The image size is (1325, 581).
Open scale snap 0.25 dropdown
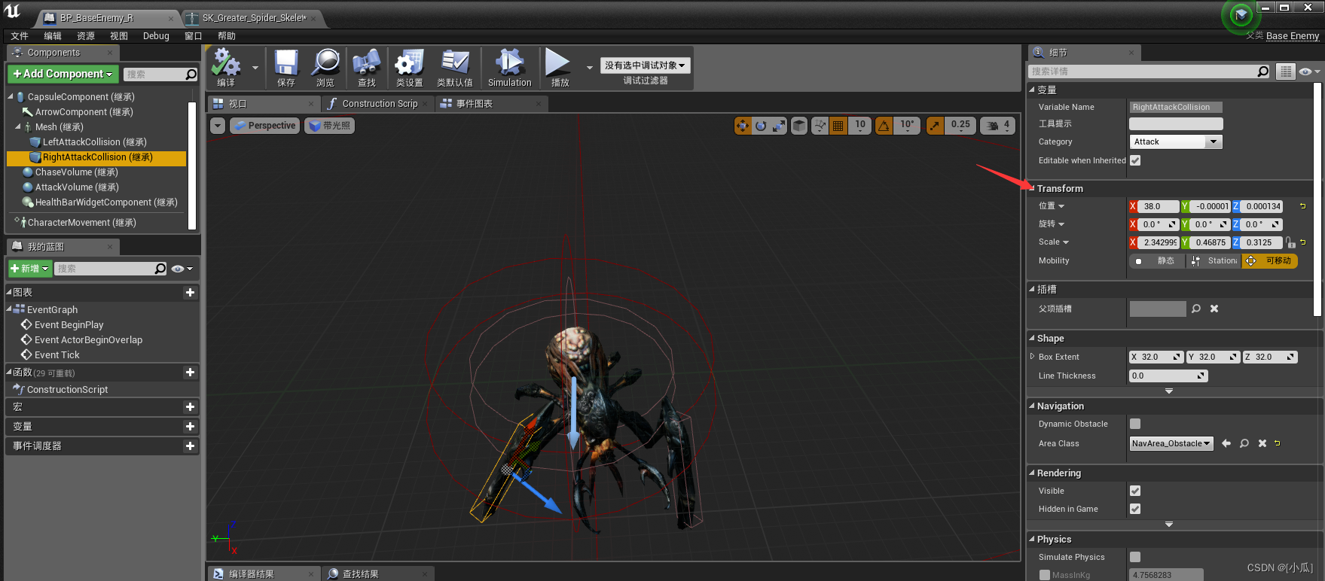pyautogui.click(x=960, y=126)
